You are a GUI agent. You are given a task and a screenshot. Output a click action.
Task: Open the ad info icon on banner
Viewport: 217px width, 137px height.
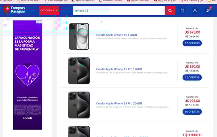click(38, 22)
